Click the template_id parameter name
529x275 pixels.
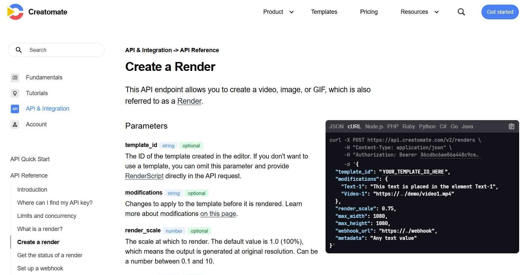(141, 145)
